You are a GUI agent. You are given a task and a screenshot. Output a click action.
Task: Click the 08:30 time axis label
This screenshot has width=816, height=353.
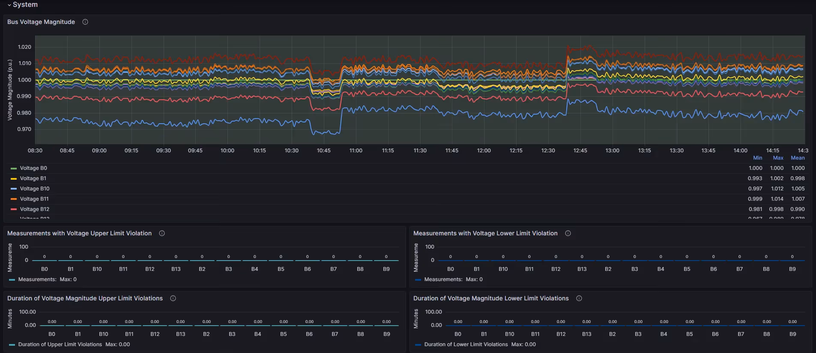coord(35,151)
